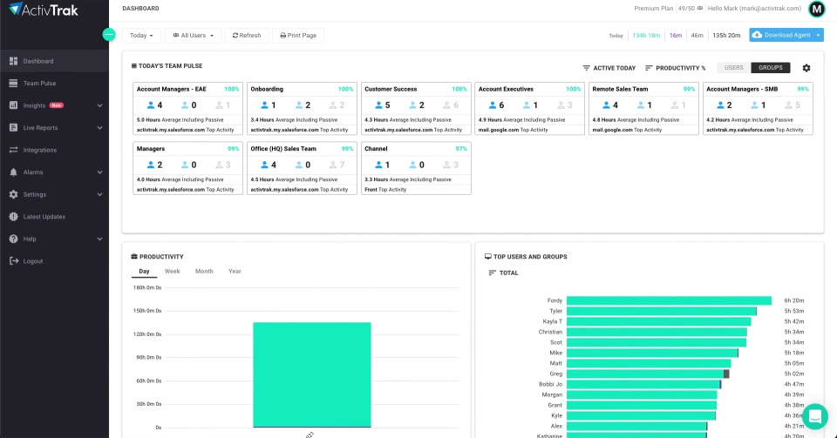Open the Team Pulse settings gear
The image size is (837, 438).
pyautogui.click(x=806, y=68)
